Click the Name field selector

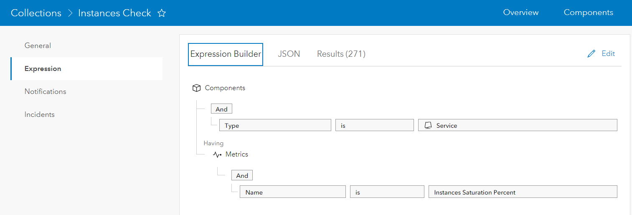[x=292, y=192]
